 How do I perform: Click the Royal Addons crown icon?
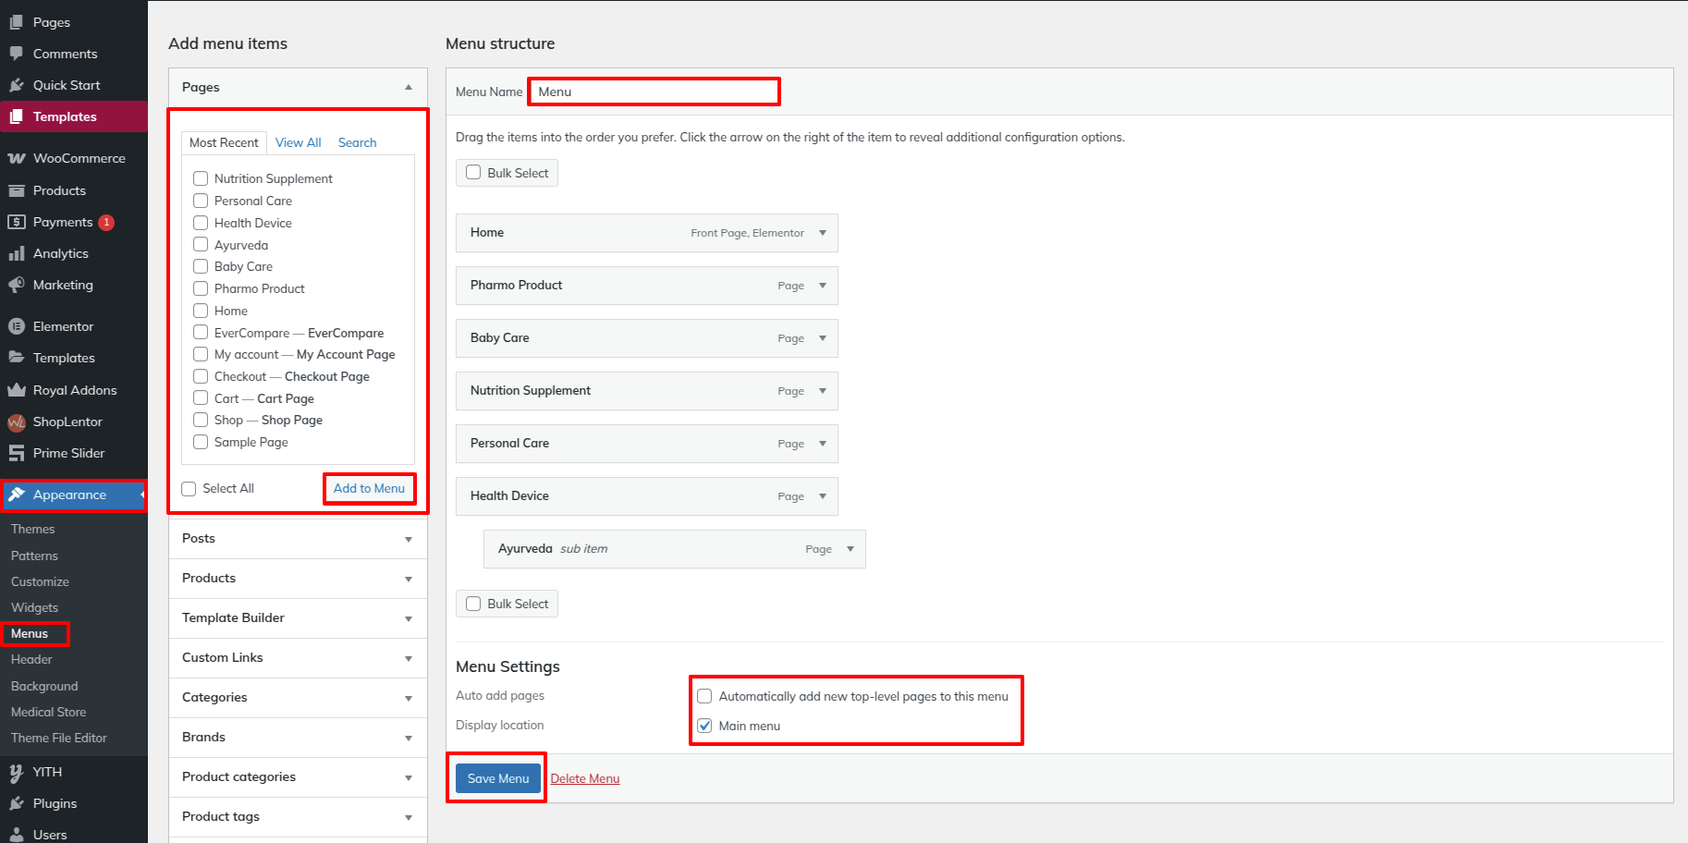(x=17, y=390)
